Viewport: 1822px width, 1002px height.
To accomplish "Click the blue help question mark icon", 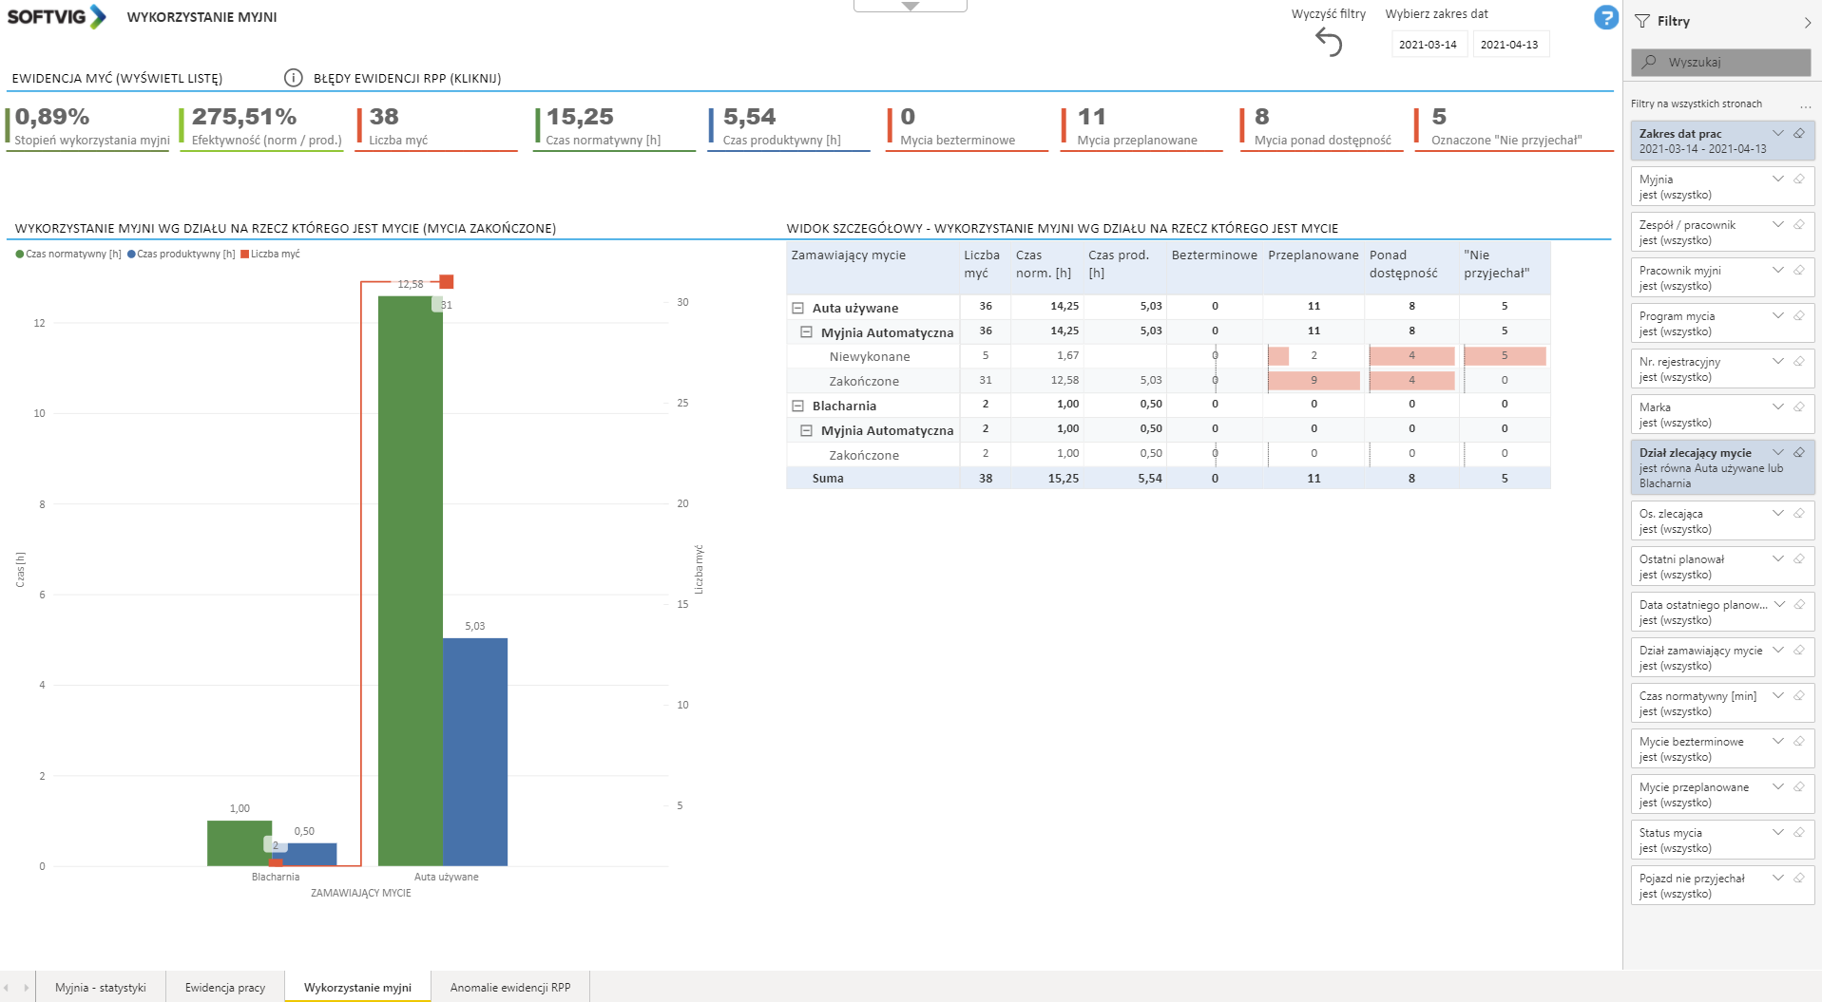I will [x=1605, y=18].
